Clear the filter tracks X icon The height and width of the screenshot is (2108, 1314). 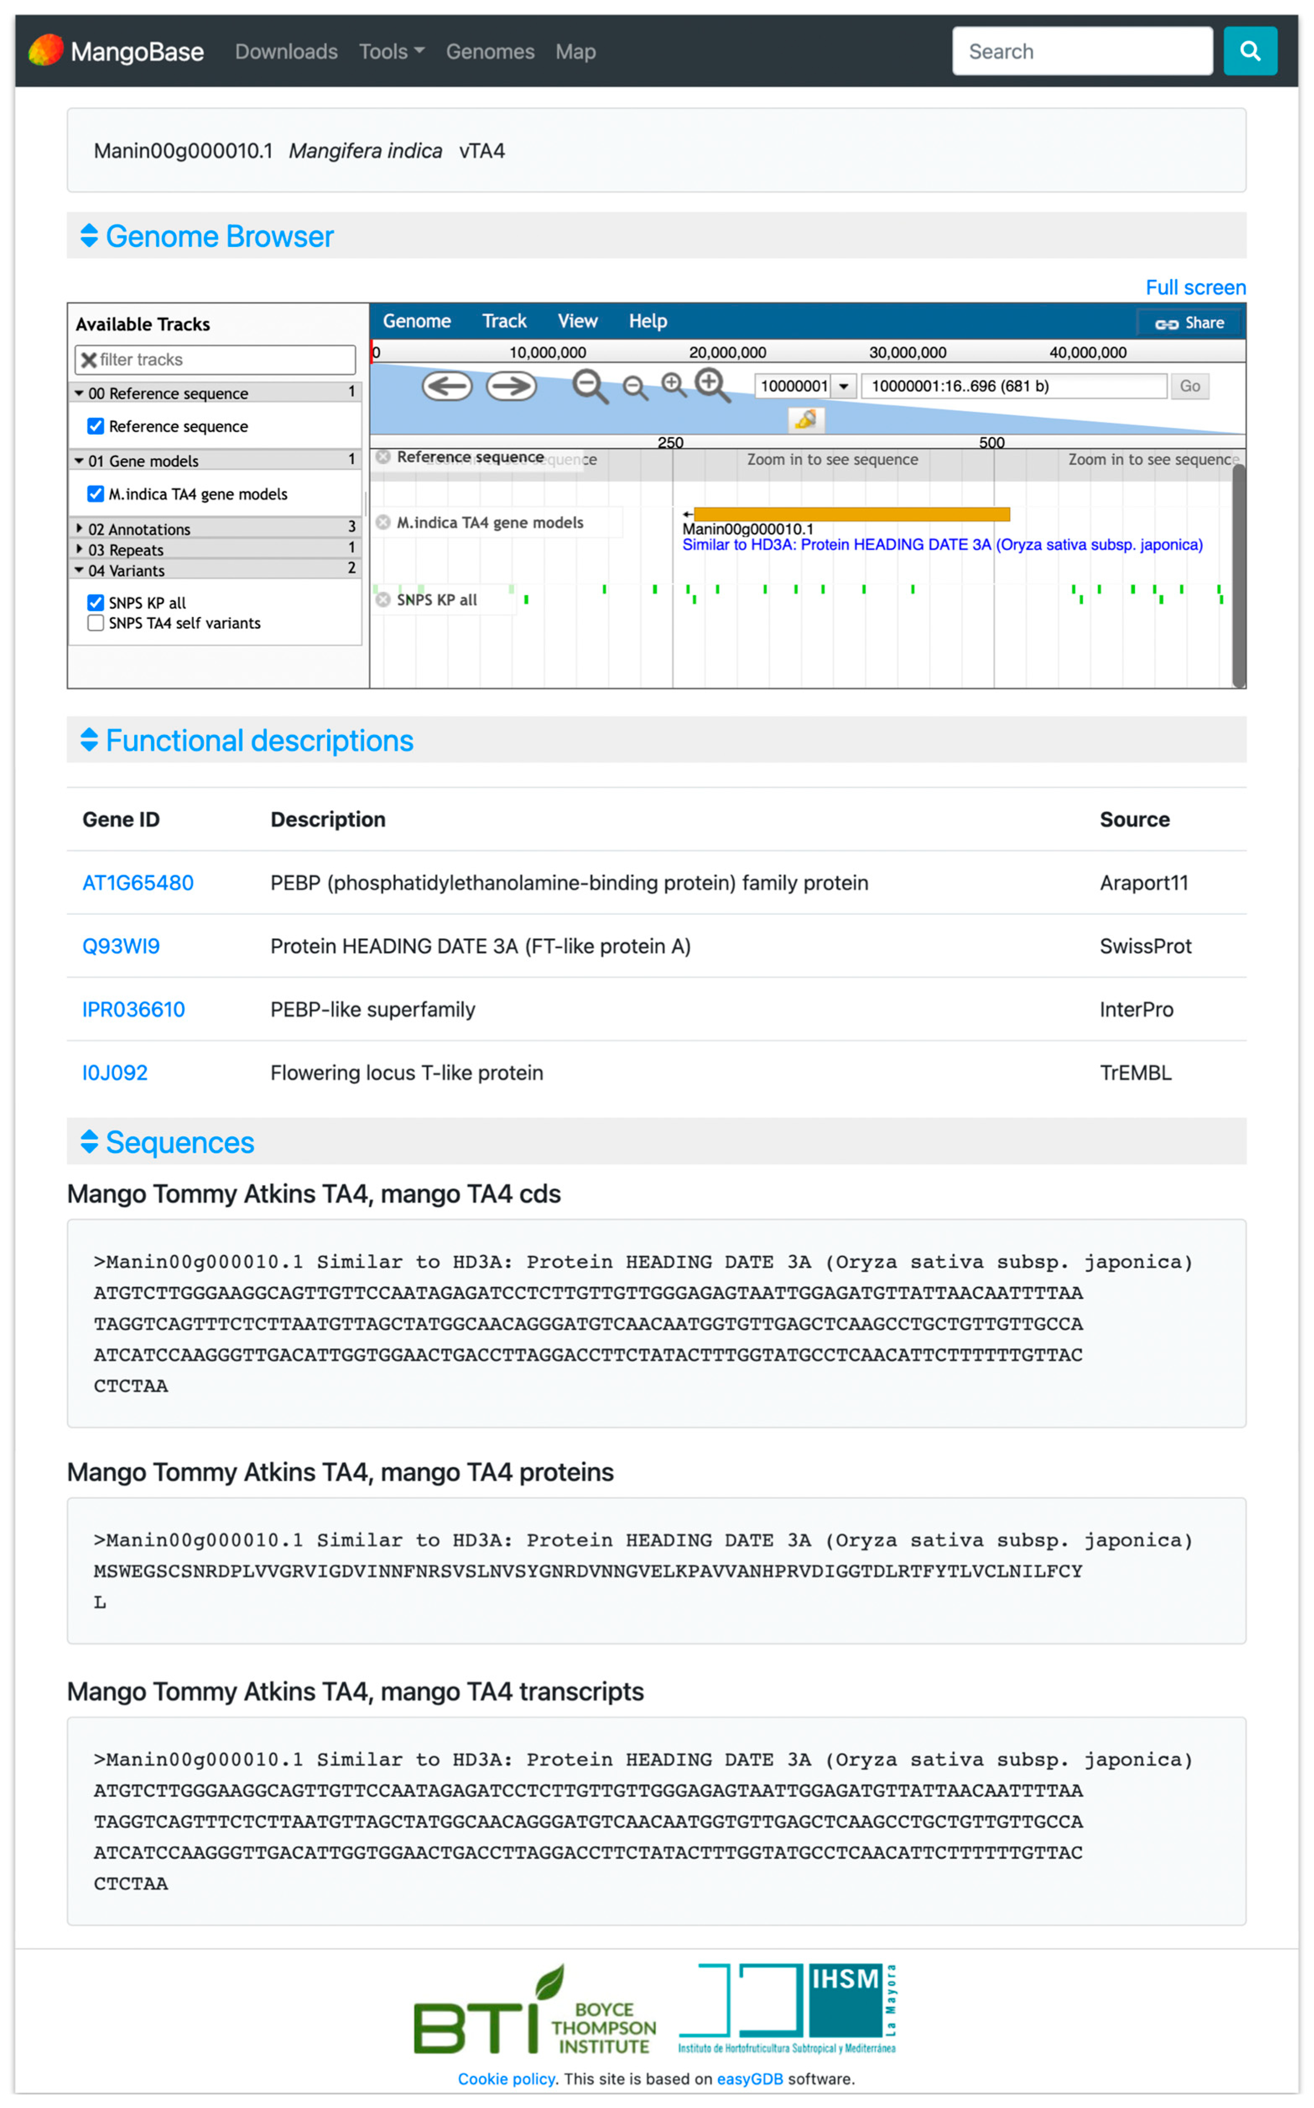(x=88, y=360)
